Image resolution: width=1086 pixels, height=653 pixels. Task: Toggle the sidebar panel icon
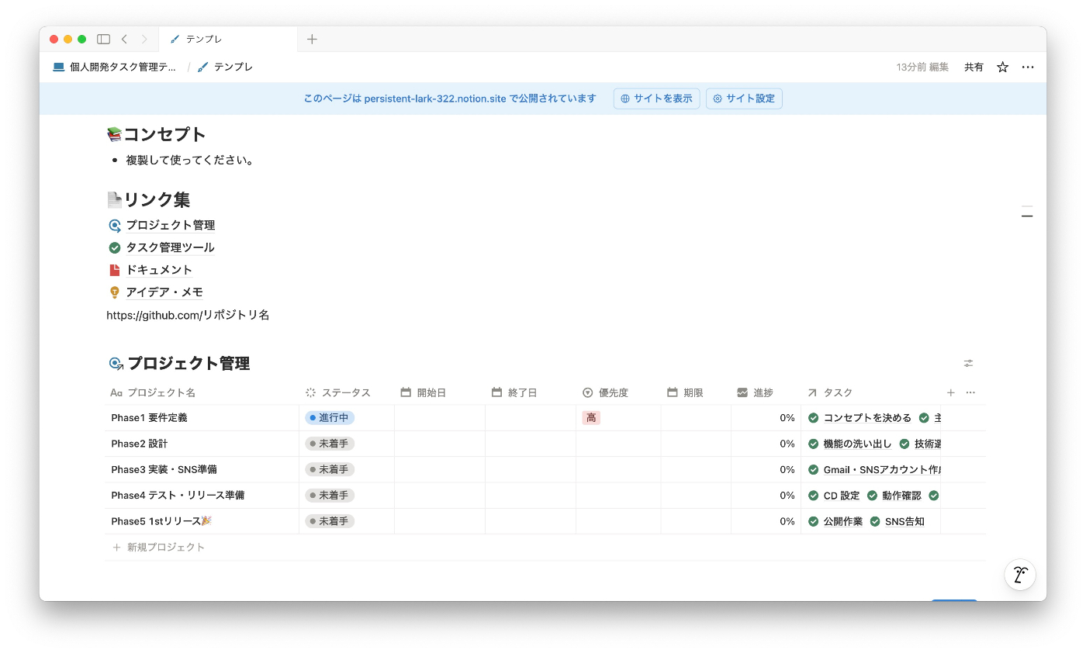[103, 39]
